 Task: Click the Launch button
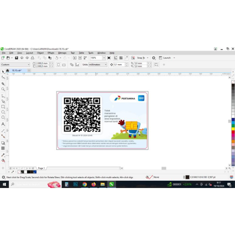[167, 58]
